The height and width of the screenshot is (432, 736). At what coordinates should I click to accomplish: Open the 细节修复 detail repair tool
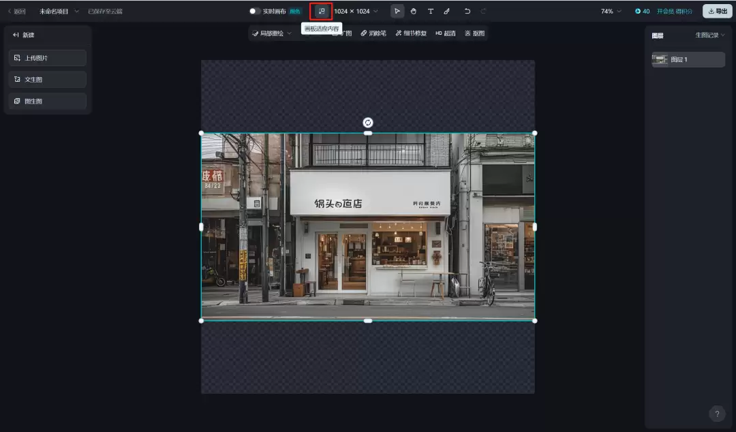tap(411, 33)
